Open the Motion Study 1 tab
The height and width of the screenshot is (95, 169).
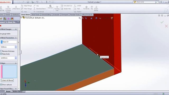(18, 92)
